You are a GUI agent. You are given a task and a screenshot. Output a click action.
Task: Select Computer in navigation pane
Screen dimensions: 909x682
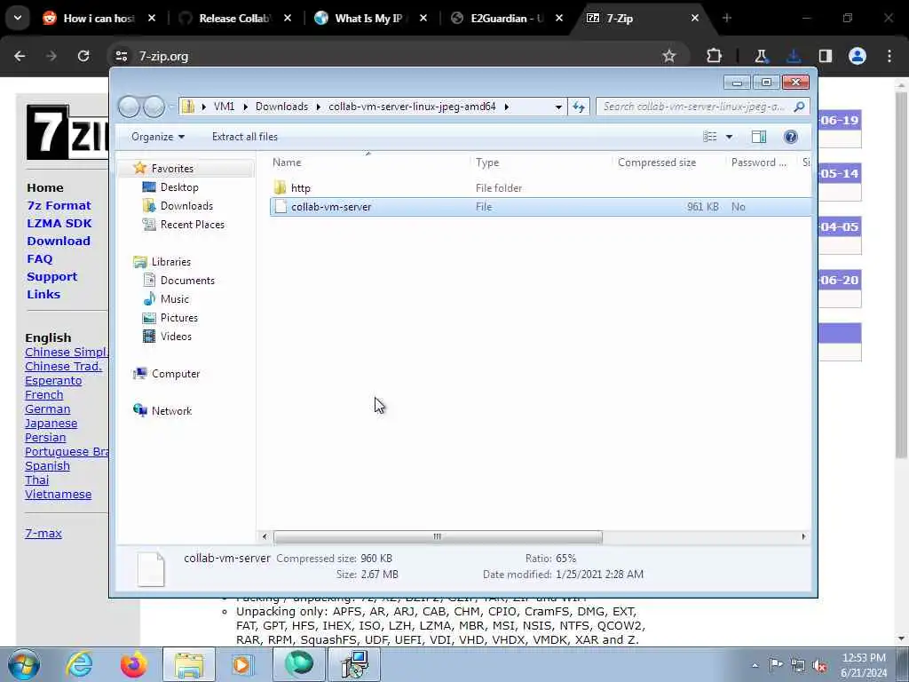(176, 374)
